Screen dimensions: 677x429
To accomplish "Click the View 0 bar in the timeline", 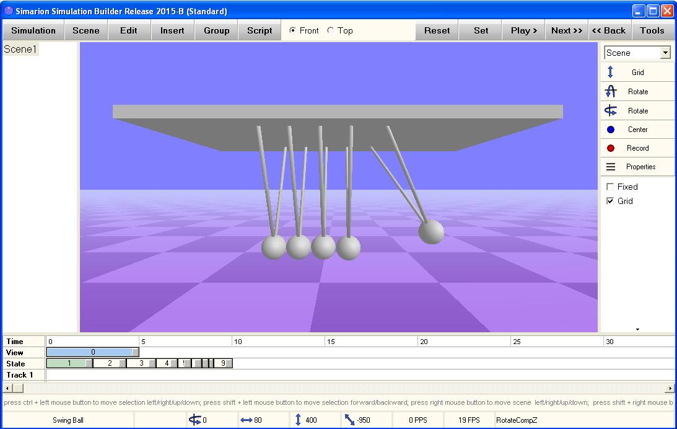I will coord(92,352).
